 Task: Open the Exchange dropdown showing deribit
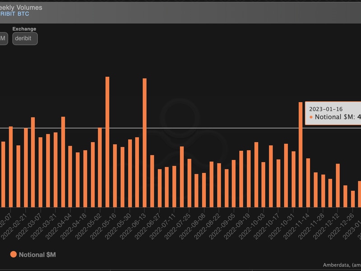[x=25, y=39]
